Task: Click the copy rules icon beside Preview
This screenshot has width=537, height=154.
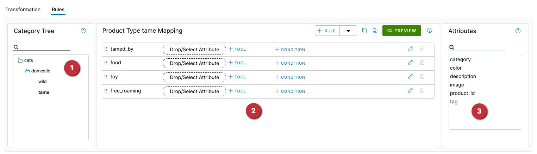Action: click(x=364, y=31)
